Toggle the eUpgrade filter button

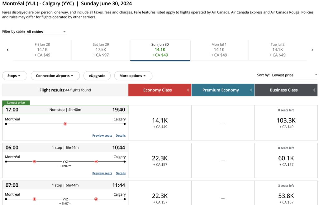[97, 76]
